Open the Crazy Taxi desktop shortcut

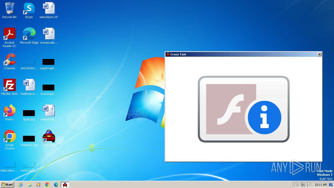(x=49, y=138)
